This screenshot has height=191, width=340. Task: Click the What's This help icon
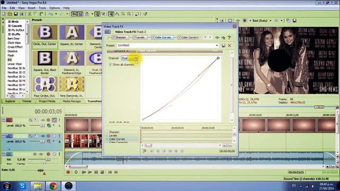pos(145,14)
